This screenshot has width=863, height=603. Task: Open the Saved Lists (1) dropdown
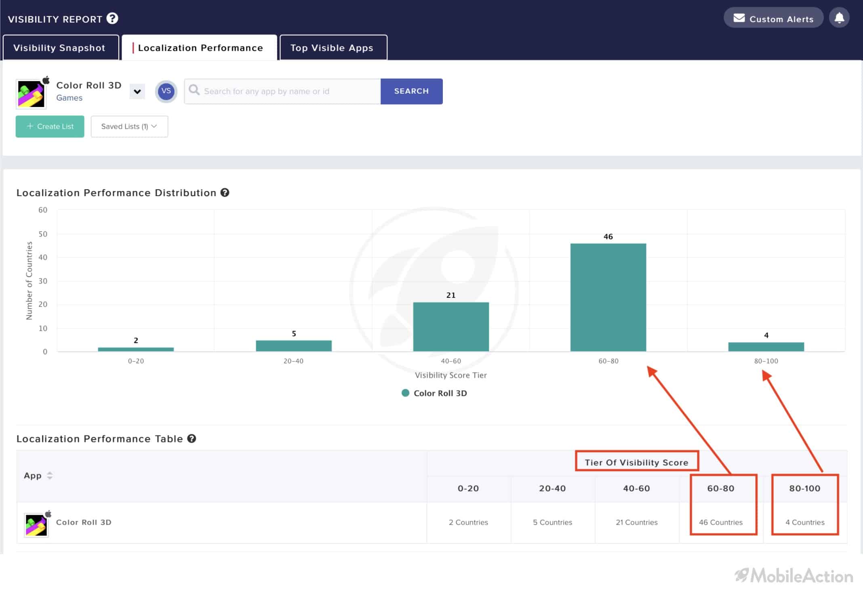pos(129,126)
